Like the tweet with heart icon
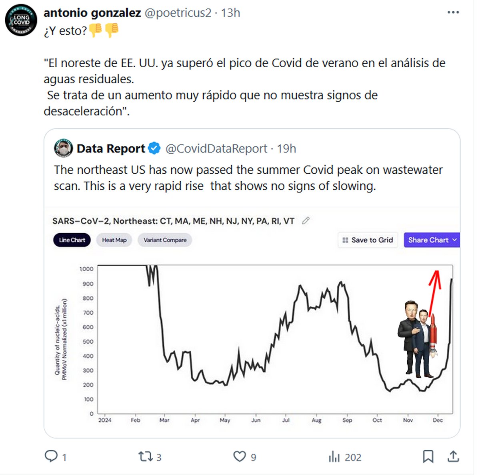The width and height of the screenshot is (480, 475). click(239, 457)
